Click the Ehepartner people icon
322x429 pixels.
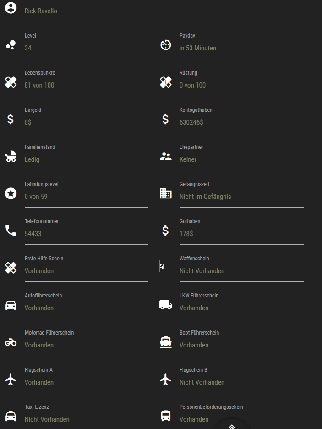165,156
